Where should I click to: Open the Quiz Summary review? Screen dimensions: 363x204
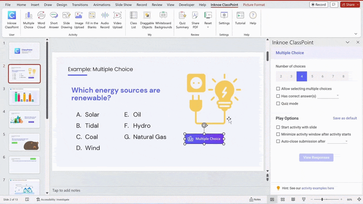click(182, 16)
